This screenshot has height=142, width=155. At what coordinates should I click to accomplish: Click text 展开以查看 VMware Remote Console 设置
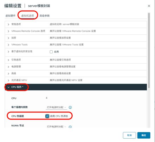pyautogui.click(x=73, y=31)
